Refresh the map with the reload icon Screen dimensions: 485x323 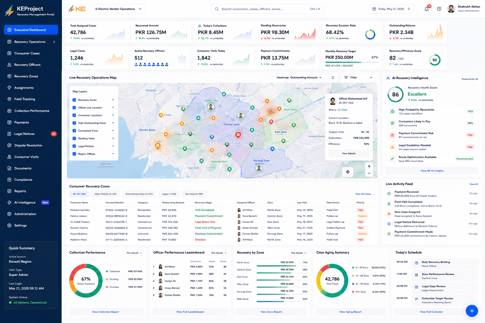point(333,78)
